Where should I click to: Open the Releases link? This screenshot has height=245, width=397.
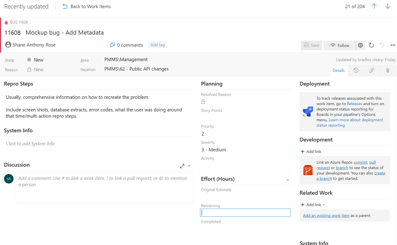pyautogui.click(x=354, y=104)
